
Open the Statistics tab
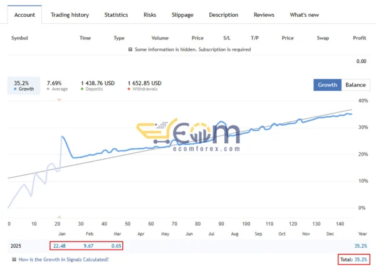tap(116, 14)
